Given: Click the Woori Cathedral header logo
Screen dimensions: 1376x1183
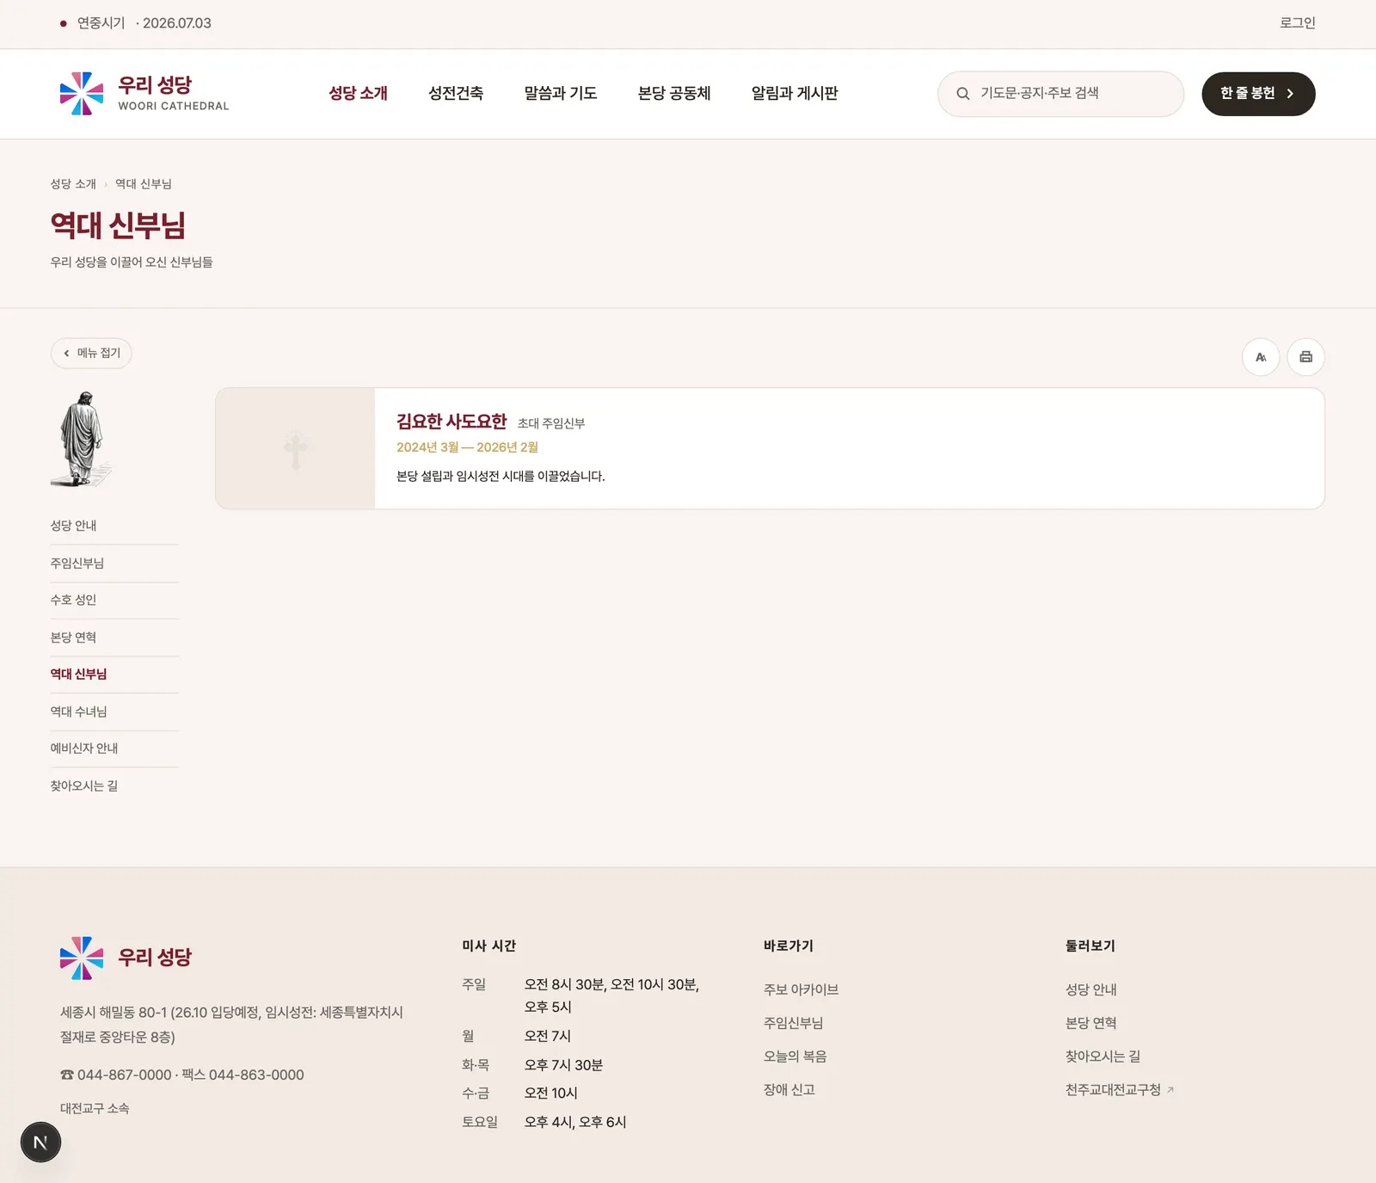Looking at the screenshot, I should 144,94.
